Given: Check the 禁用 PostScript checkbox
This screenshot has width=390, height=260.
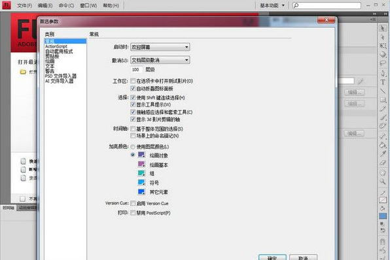Looking at the screenshot, I should pos(133,213).
